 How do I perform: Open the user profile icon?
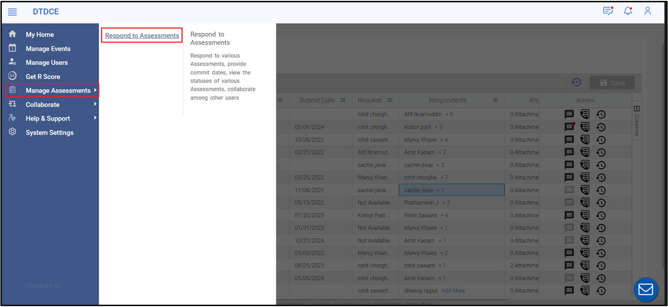pos(647,11)
